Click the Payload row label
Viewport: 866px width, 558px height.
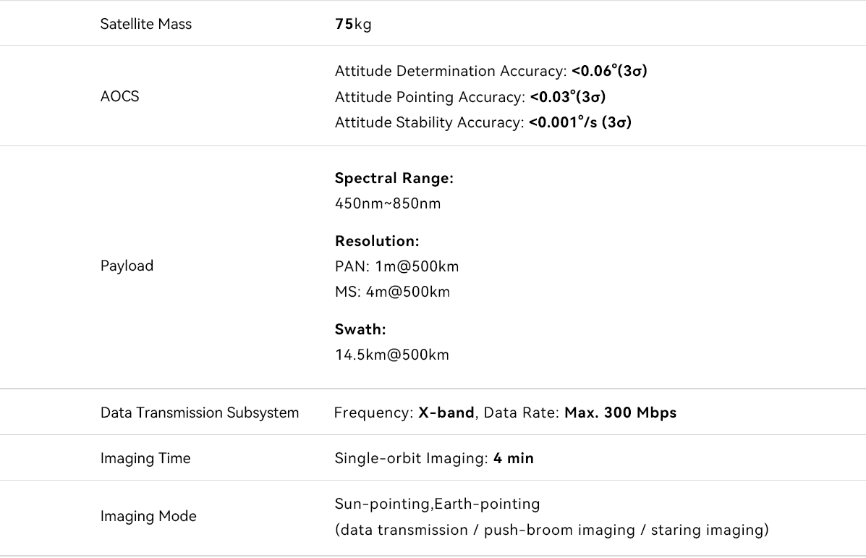(127, 266)
